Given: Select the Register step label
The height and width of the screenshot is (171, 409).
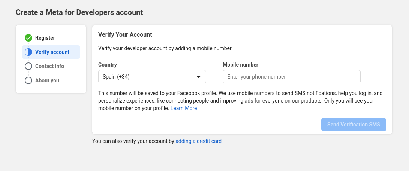Looking at the screenshot, I should pos(45,38).
